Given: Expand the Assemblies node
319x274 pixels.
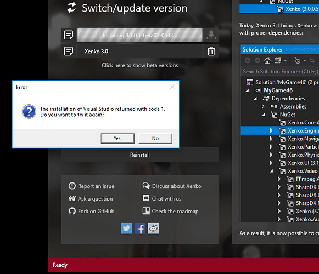Looking at the screenshot, I should tap(263, 106).
